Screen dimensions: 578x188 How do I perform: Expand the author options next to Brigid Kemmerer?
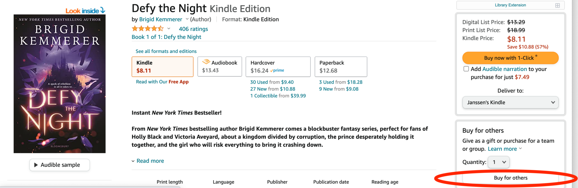tap(187, 19)
